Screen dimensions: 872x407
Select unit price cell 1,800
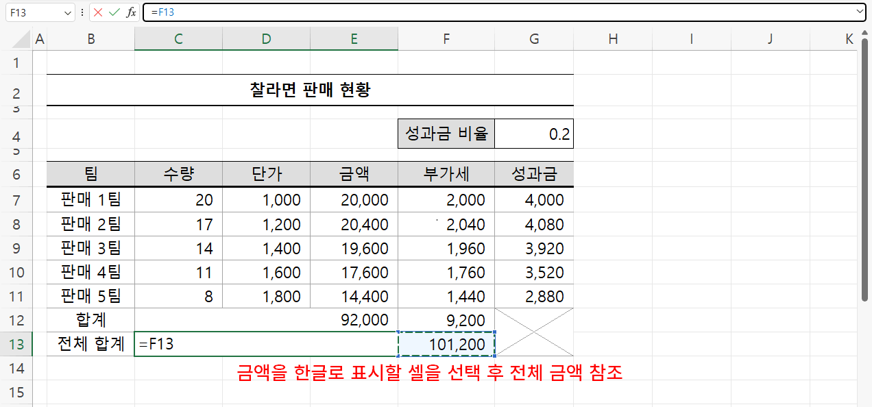pos(266,296)
